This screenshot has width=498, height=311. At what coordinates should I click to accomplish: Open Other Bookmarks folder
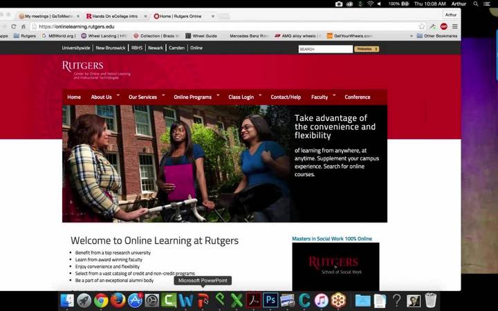437,36
